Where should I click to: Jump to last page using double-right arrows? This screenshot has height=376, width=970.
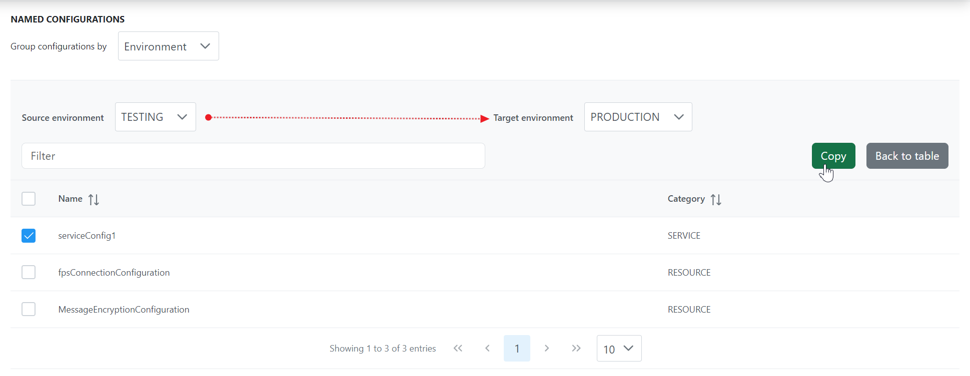tap(576, 348)
